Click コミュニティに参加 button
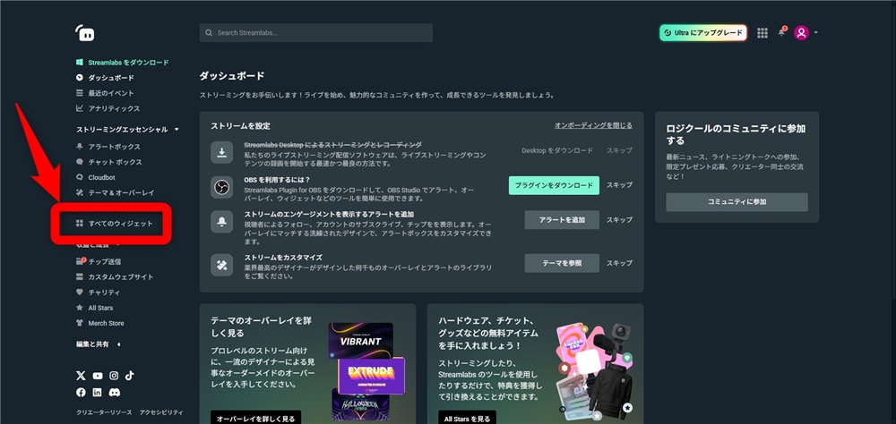Screen dimensions: 896x424 click(737, 202)
